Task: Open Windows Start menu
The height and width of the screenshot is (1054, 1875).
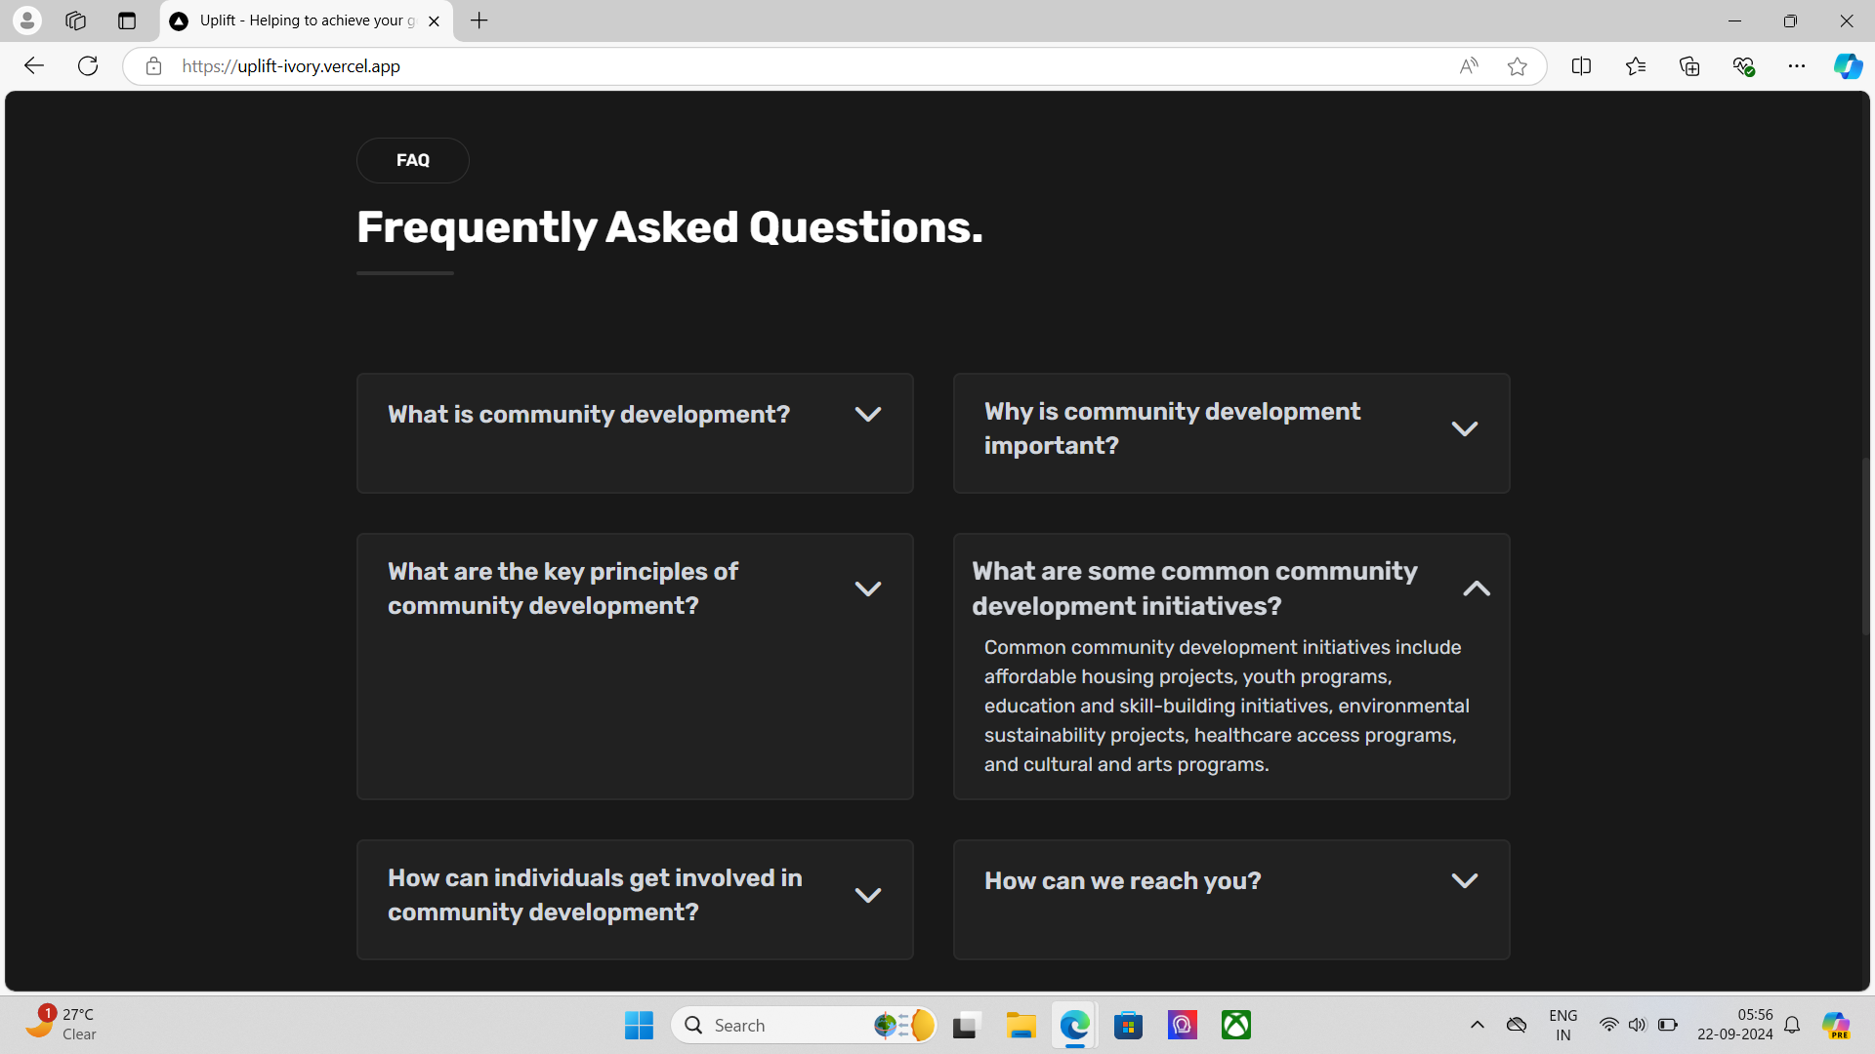Action: [x=639, y=1026]
